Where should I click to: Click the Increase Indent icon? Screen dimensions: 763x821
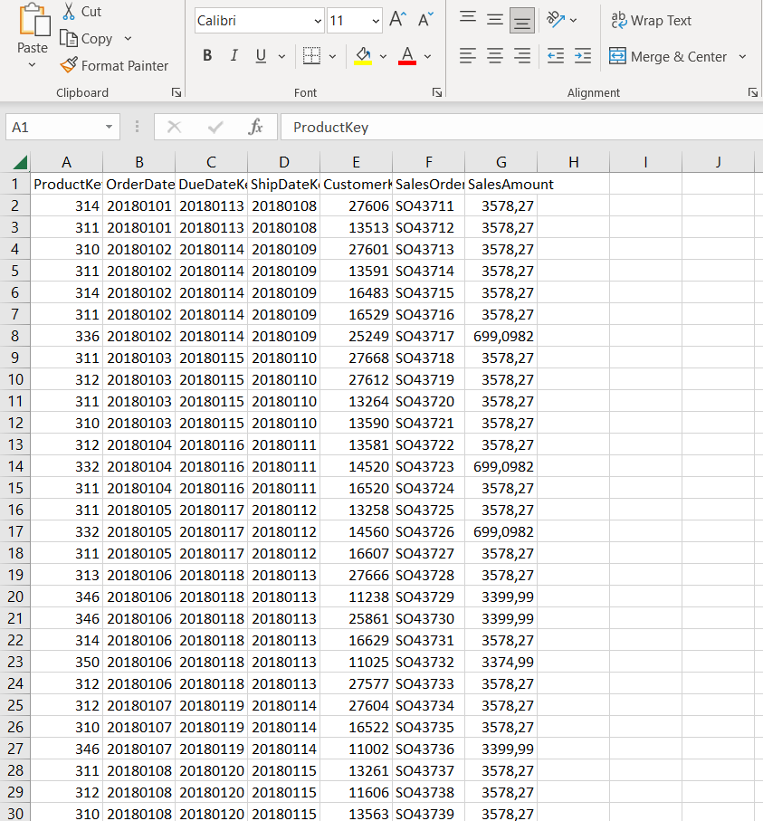[583, 56]
